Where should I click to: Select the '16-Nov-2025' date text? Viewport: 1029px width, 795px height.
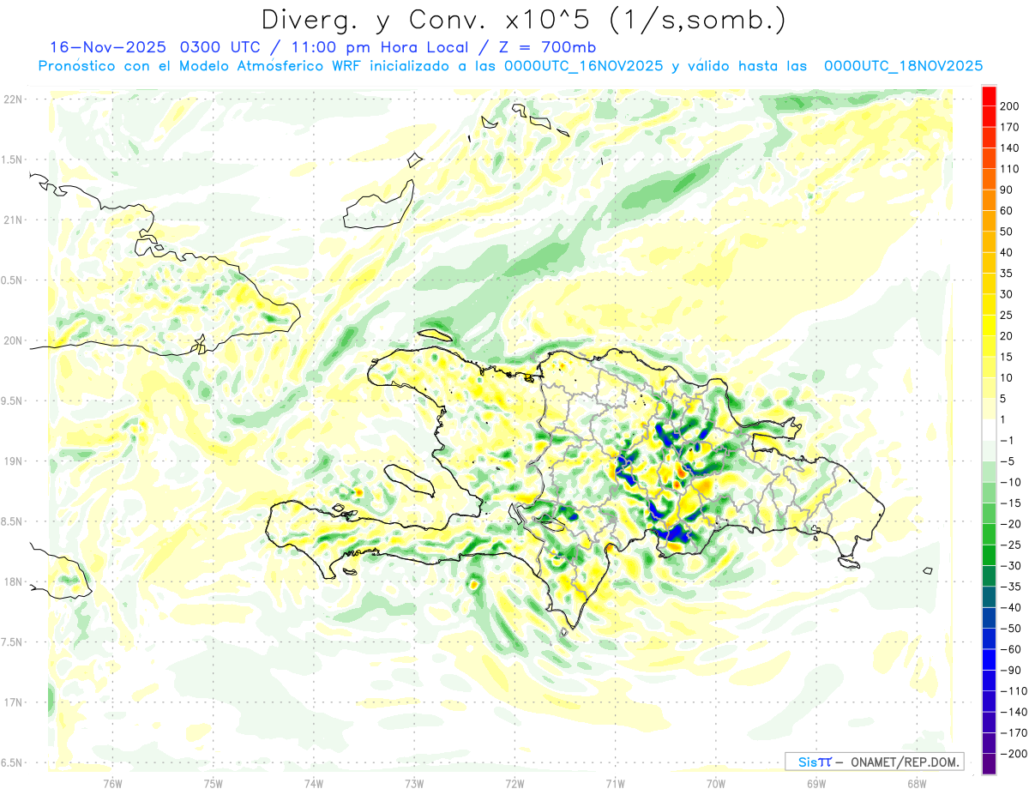pos(108,47)
